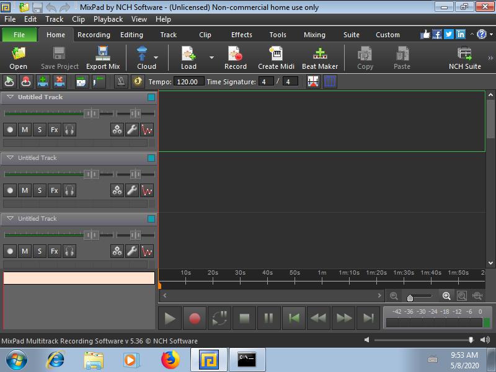Image resolution: width=496 pixels, height=372 pixels.
Task: Click the red Record button in the transport bar
Action: tap(195, 318)
